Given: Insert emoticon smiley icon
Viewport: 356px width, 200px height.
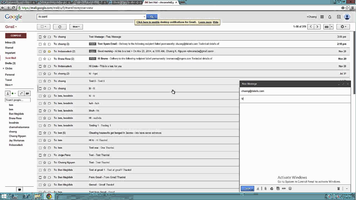Looking at the screenshot, I should tap(290, 188).
